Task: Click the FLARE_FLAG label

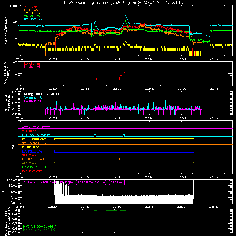Action: pyautogui.click(x=31, y=147)
